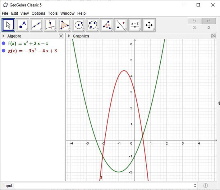The image size is (220, 190).
Task: Minimize the GeoGebra window
Action: coord(184,5)
